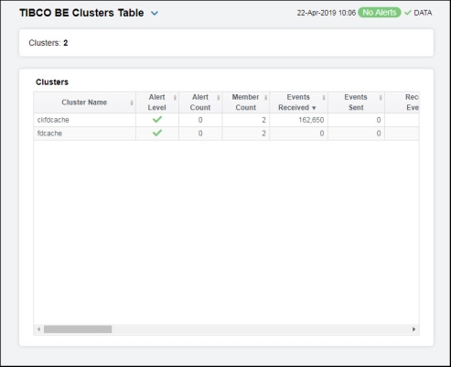
Task: Toggle the Events Received sort arrow
Action: pyautogui.click(x=314, y=108)
